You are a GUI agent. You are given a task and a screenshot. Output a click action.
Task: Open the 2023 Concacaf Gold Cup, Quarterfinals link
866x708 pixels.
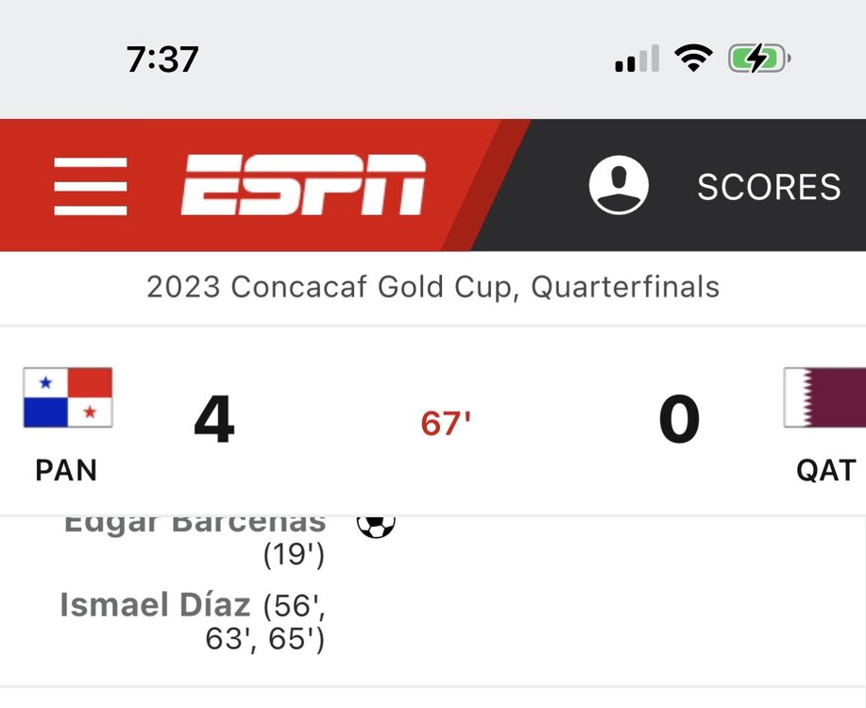click(433, 287)
